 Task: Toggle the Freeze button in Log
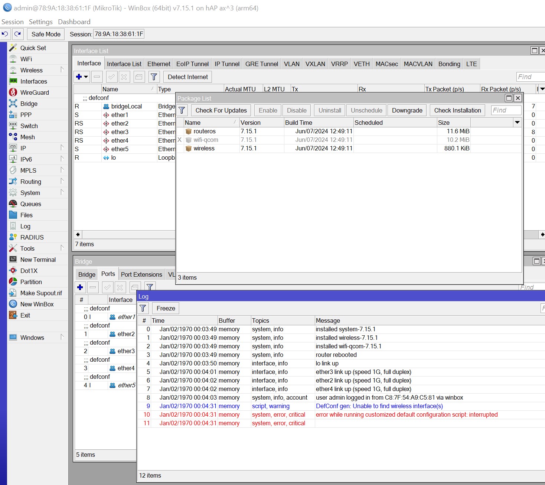click(166, 308)
